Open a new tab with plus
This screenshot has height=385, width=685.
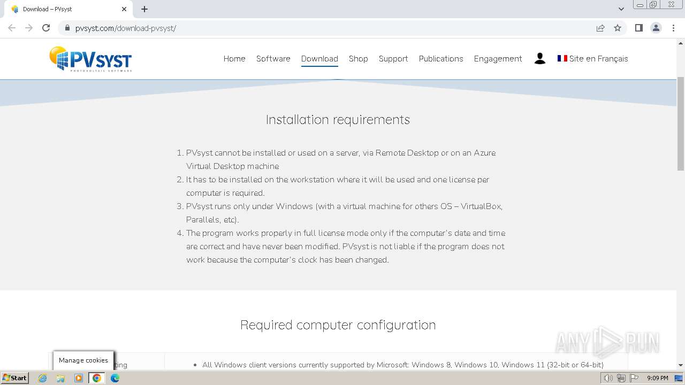[x=144, y=9]
